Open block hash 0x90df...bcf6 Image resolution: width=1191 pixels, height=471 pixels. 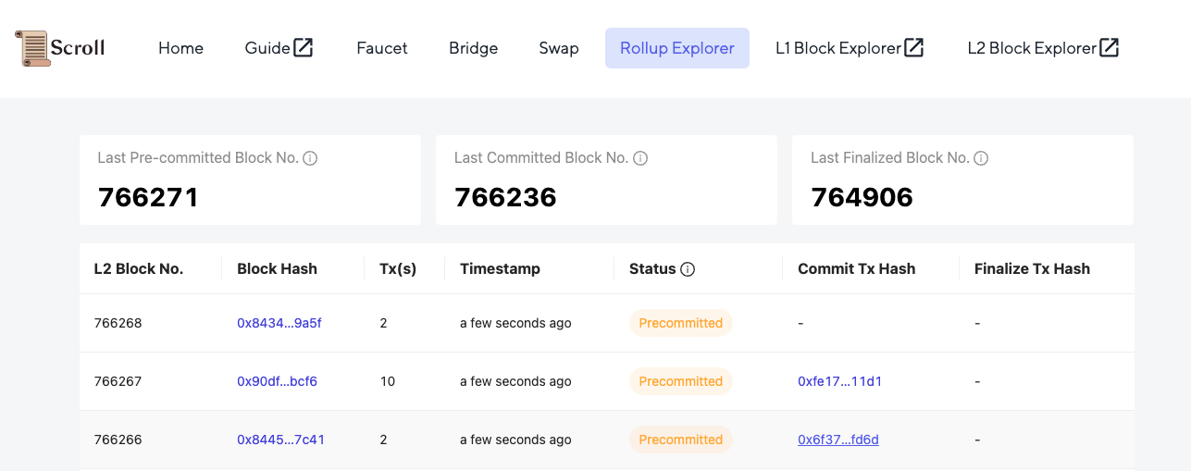277,381
